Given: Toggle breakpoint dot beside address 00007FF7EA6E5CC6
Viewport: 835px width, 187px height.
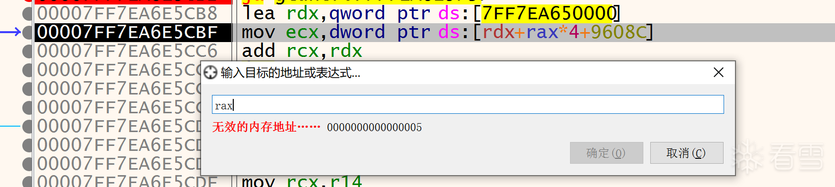Looking at the screenshot, I should click(x=28, y=51).
